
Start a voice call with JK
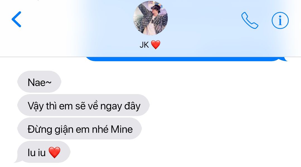tap(249, 20)
